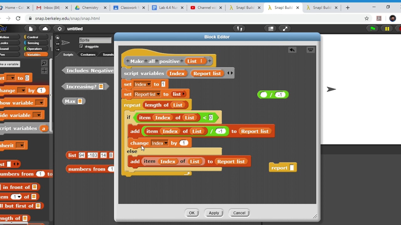This screenshot has height=225, width=401.
Task: Select the Control block category
Action: coord(36,37)
